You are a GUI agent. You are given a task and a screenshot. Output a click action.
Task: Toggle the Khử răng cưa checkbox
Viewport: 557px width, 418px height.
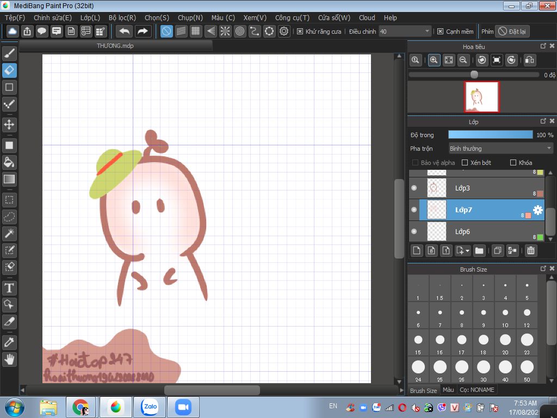pos(300,32)
